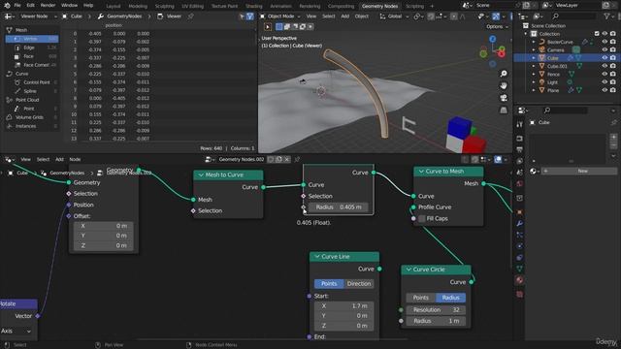The image size is (621, 349).
Task: Open the Texture properties tab
Action: pyautogui.click(x=520, y=295)
